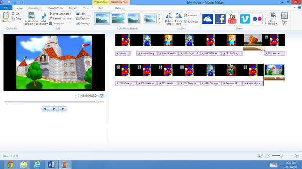The image size is (302, 169).
Task: Click the zoom time scale slider handle
Action: (281, 156)
